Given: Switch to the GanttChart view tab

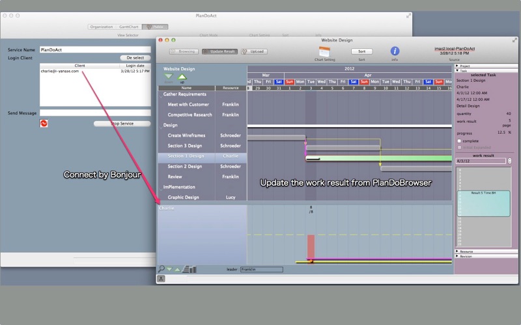Looking at the screenshot, I should tap(128, 27).
